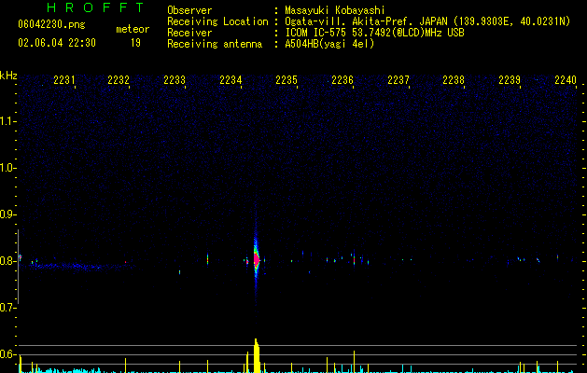
Task: Click the A504HB(yagi 4el) antenna text
Action: tap(329, 44)
